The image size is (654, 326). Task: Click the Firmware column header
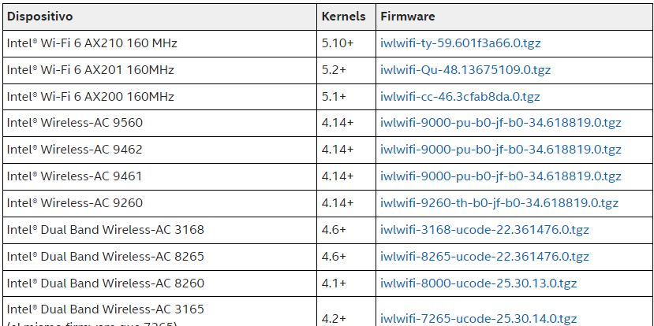pyautogui.click(x=407, y=16)
